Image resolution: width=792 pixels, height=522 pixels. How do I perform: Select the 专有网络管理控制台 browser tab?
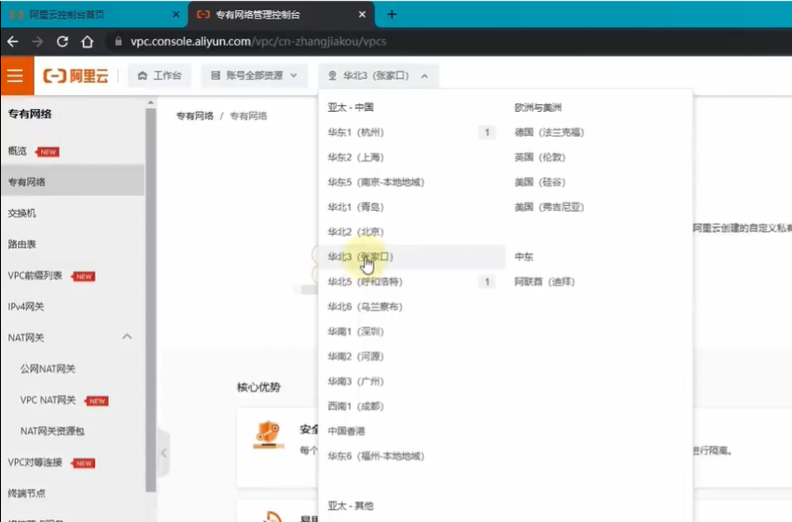click(x=282, y=14)
